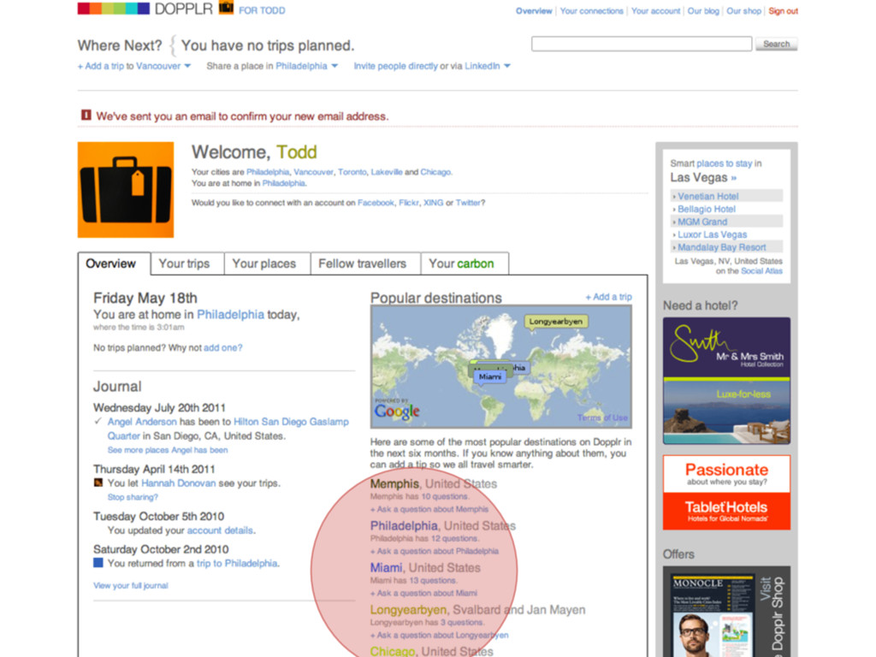Click the map Terms of Use link
This screenshot has width=876, height=657.
(602, 417)
